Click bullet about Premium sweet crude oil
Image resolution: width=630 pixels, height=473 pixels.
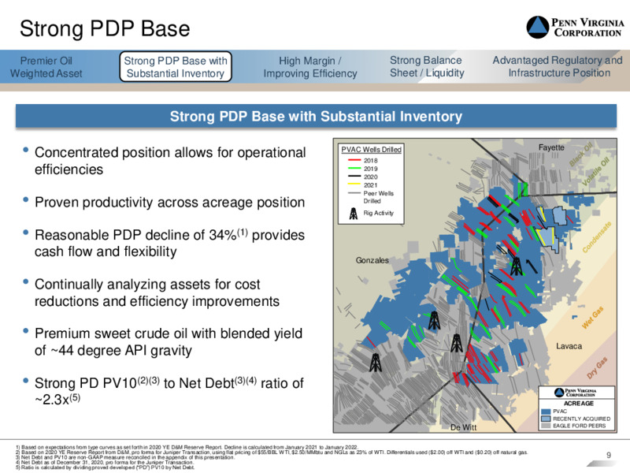click(169, 342)
